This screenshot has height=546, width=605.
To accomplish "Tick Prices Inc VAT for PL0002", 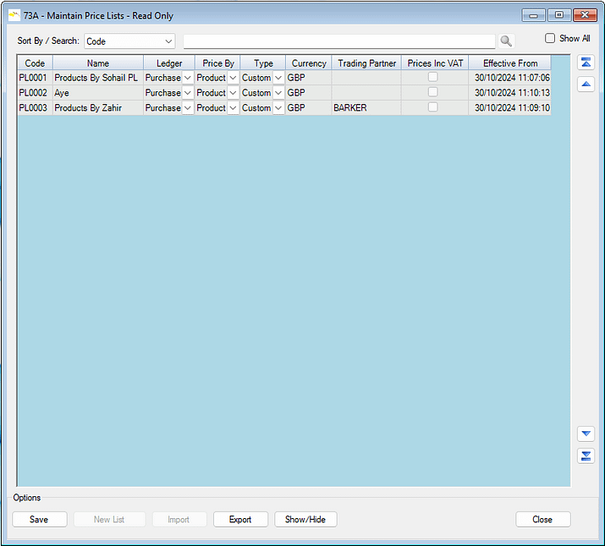I will pos(432,93).
